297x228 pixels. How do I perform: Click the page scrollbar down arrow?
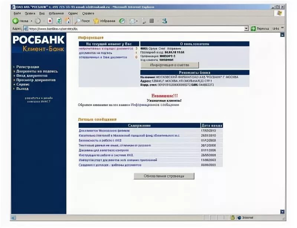[282, 212]
